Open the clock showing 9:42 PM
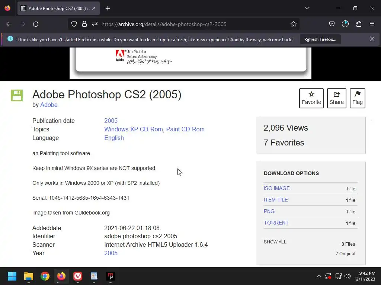The height and width of the screenshot is (285, 381). (x=366, y=276)
